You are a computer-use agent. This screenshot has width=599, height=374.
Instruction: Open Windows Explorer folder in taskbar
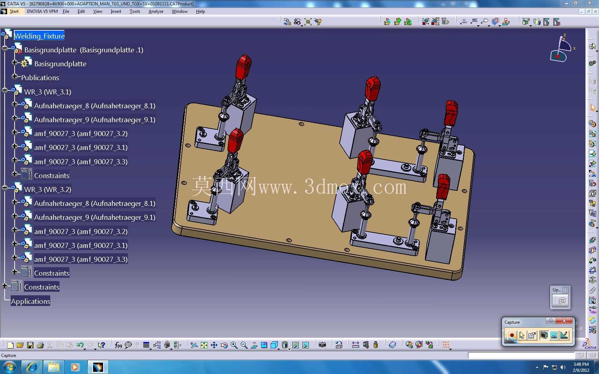54,367
